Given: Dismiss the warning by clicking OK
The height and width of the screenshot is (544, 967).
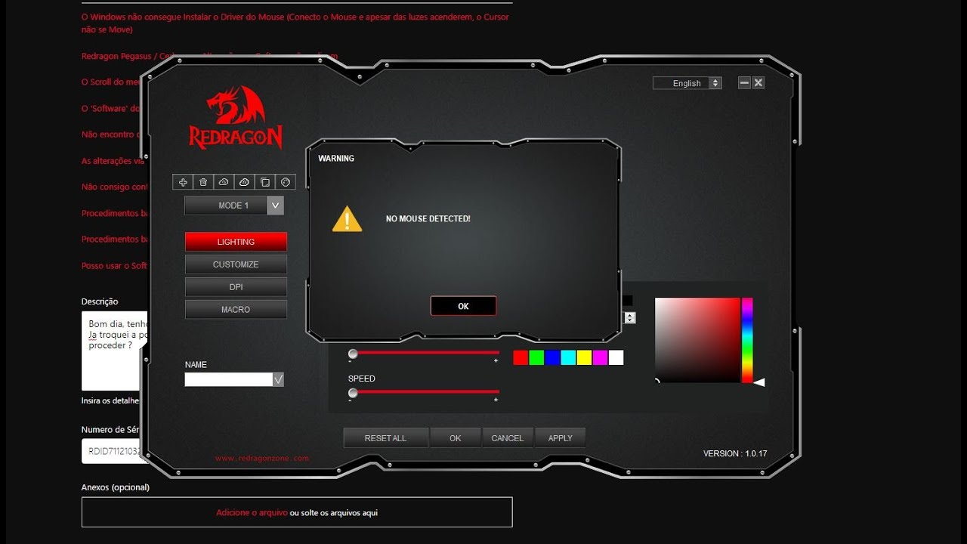Looking at the screenshot, I should point(463,306).
